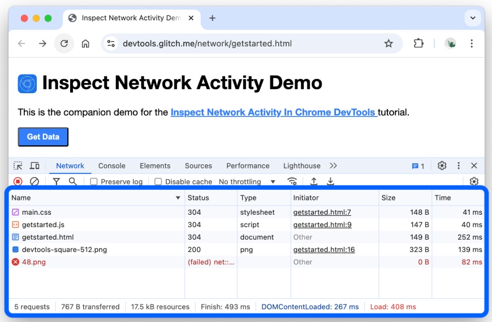This screenshot has height=322, width=492.
Task: Enable Disable cache checkbox
Action: tap(158, 181)
